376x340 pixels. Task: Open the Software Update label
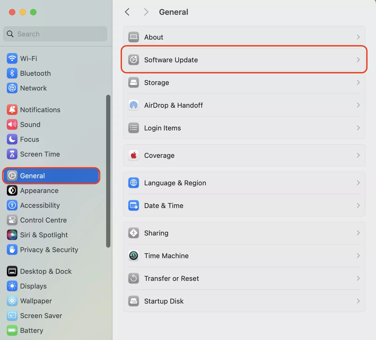pyautogui.click(x=171, y=60)
